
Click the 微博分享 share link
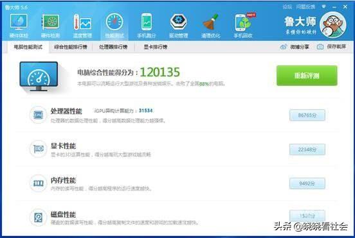[300, 47]
